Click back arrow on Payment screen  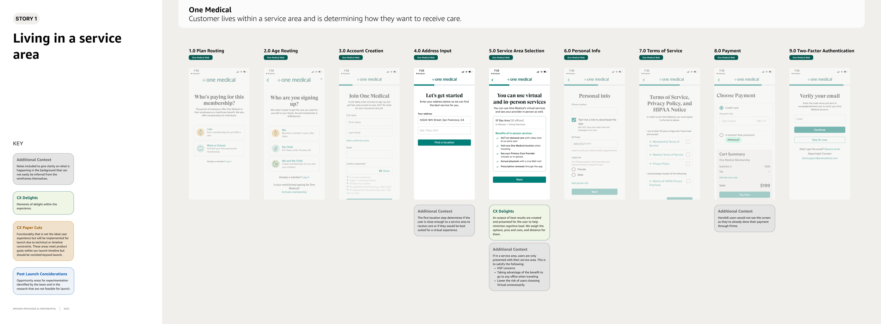(719, 80)
